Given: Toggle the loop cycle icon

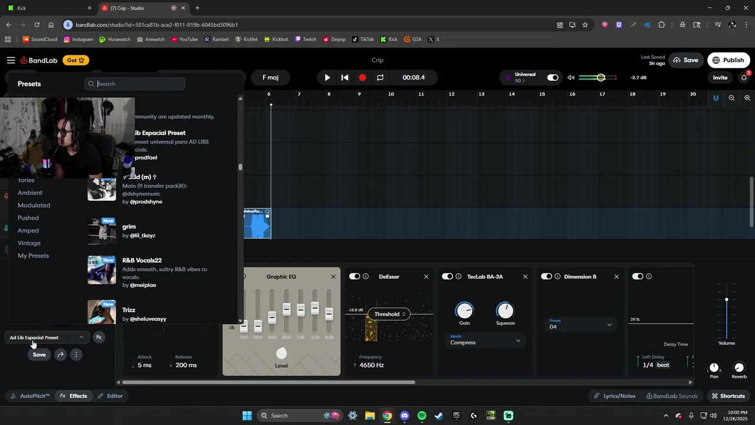Looking at the screenshot, I should (380, 77).
